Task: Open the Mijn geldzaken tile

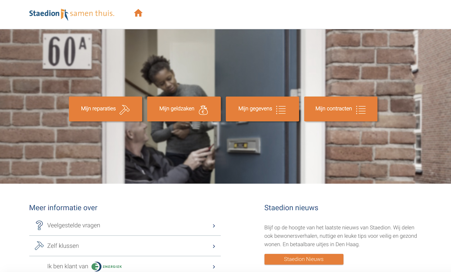Action: pos(184,109)
